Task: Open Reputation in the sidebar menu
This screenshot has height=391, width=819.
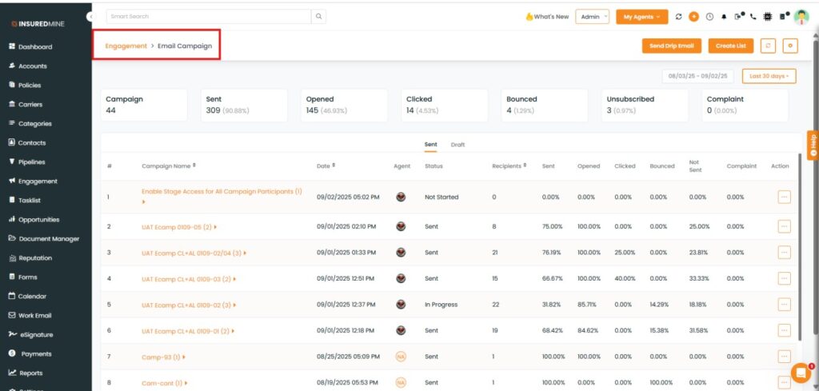Action: (x=35, y=258)
